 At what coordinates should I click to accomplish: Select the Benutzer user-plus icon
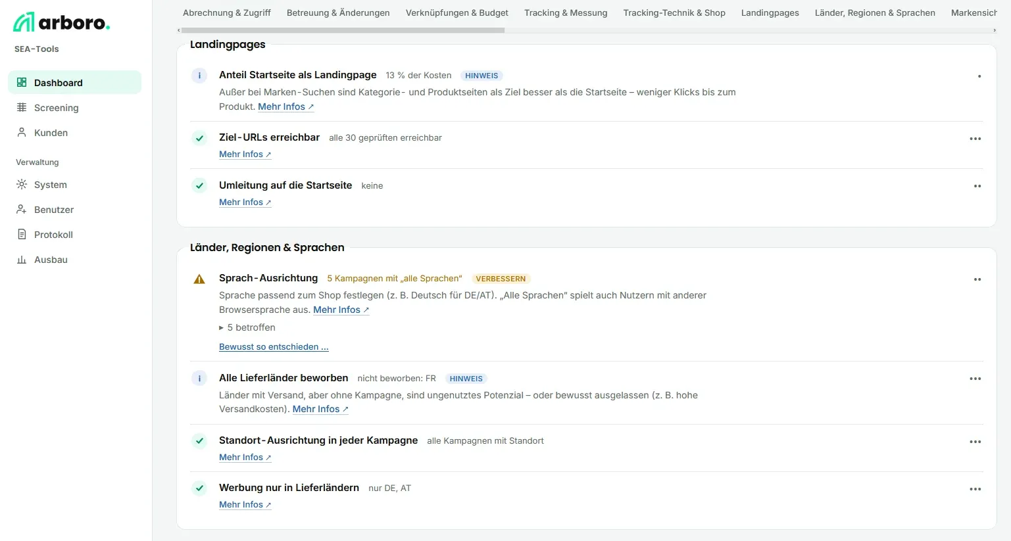pyautogui.click(x=22, y=209)
